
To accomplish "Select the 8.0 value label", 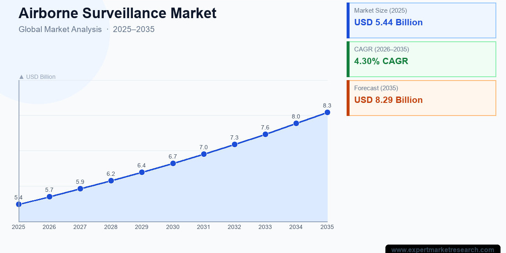I will [296, 116].
